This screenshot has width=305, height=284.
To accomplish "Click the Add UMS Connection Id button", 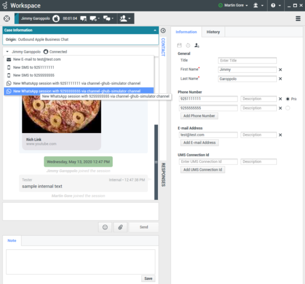I will click(x=202, y=170).
